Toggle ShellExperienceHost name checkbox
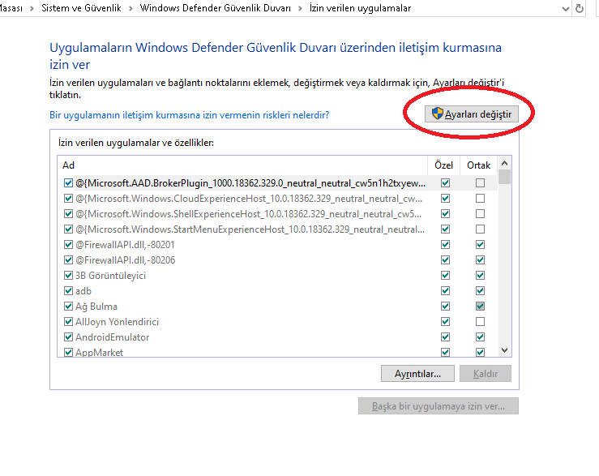Viewport: 599px width, 476px height. pos(68,214)
